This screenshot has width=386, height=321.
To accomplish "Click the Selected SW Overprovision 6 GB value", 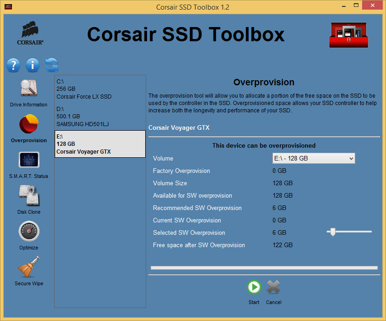I will coord(279,232).
